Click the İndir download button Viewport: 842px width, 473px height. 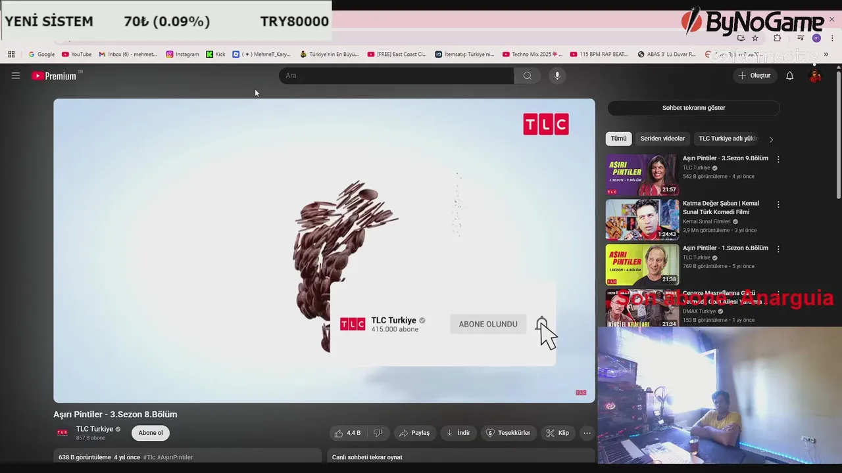tap(458, 433)
